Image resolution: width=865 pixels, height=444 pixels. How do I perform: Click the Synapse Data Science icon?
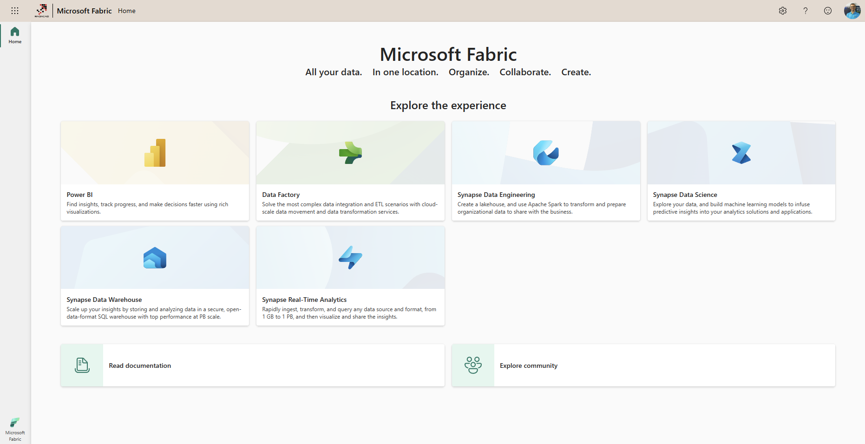741,152
